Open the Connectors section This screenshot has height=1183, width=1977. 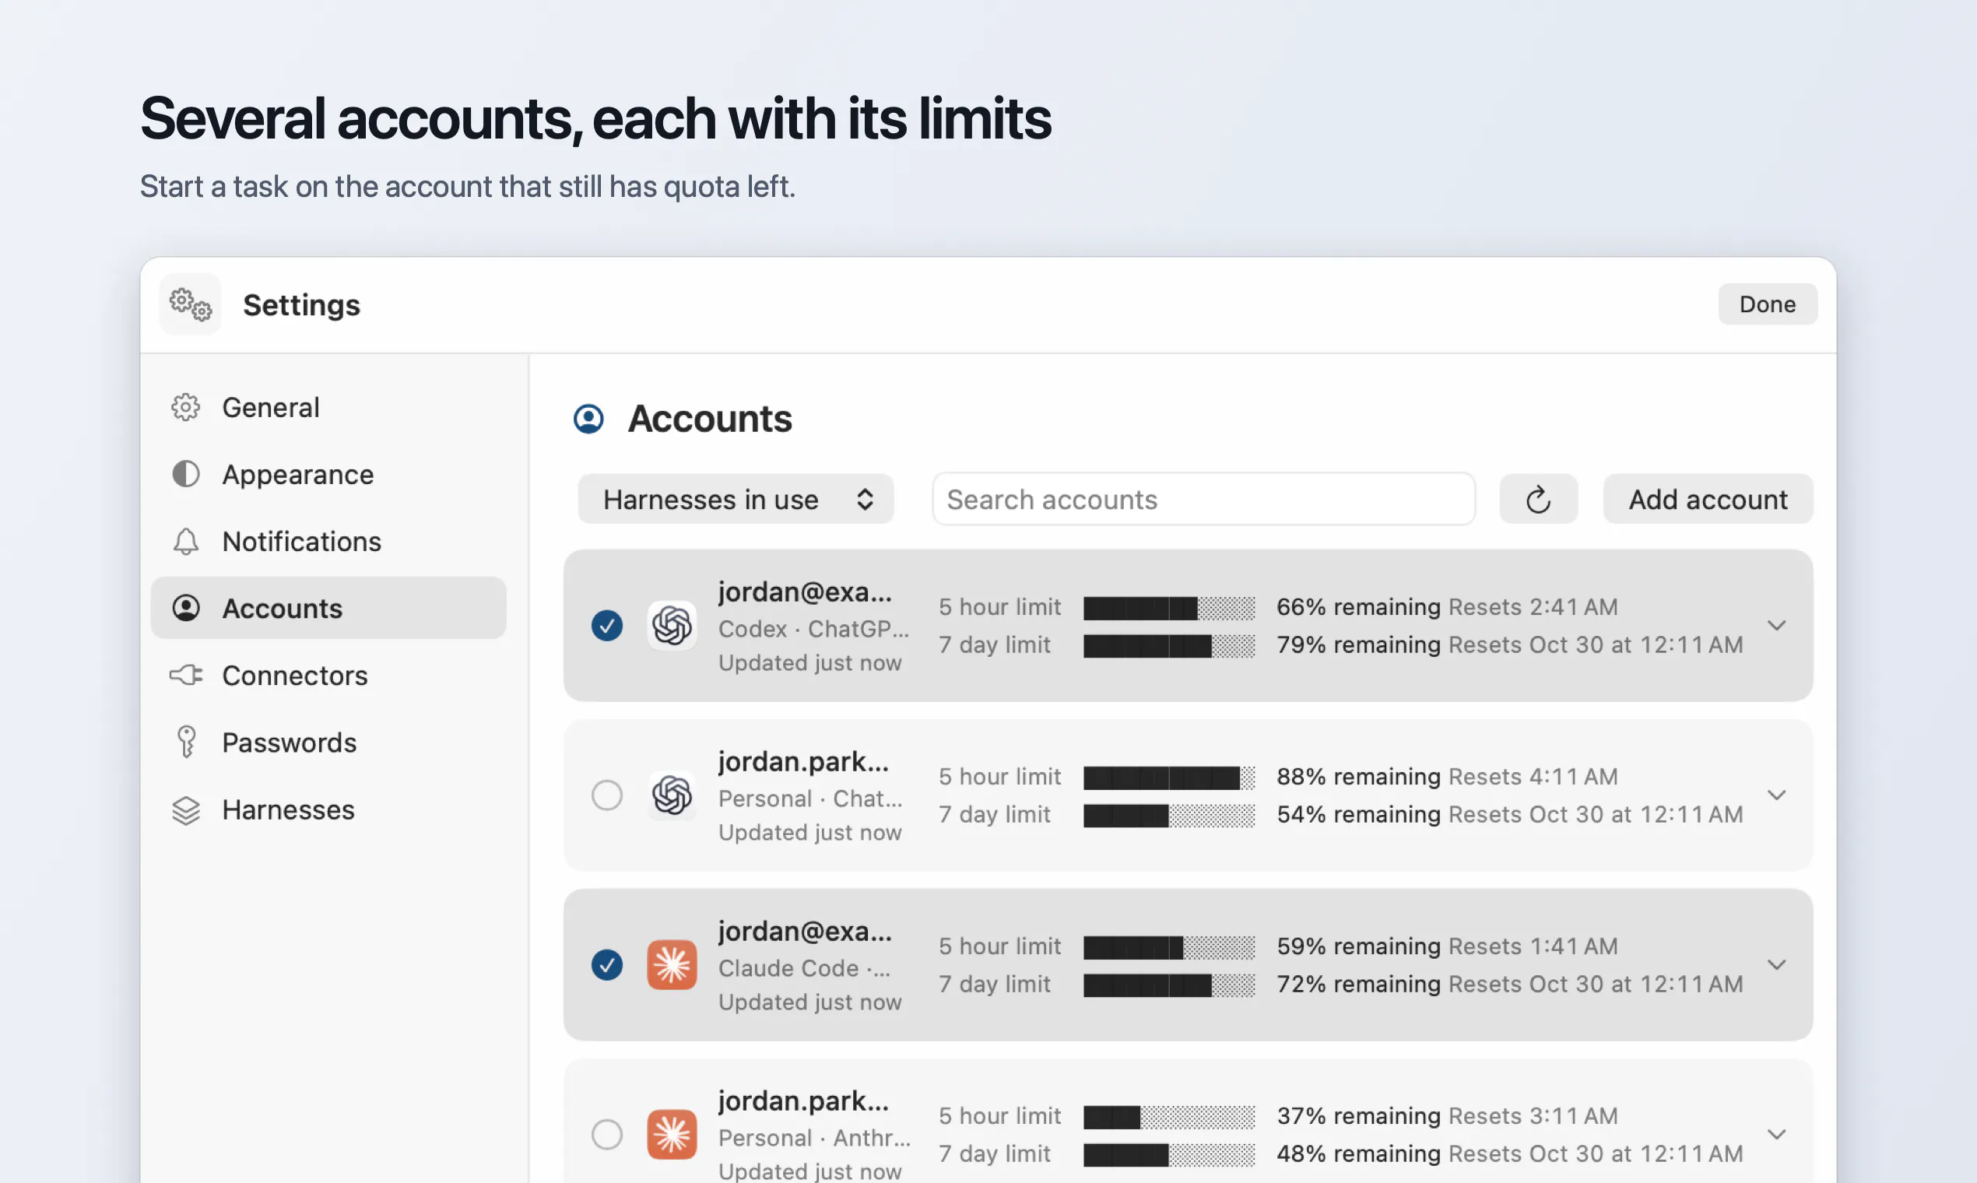click(x=328, y=676)
